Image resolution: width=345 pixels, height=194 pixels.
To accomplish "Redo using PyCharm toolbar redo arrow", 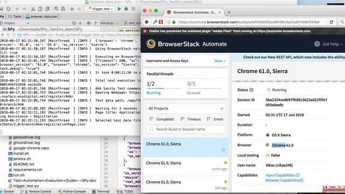I will pyautogui.click(x=24, y=9).
